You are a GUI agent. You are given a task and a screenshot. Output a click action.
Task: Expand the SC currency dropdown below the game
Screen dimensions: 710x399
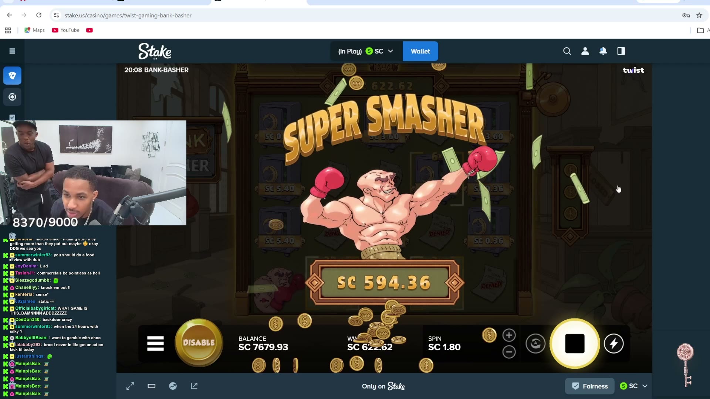coord(633,386)
